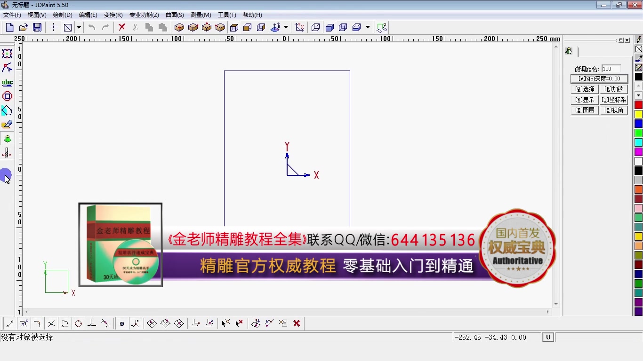Open the dropdown next to the view frame icon
This screenshot has width=643, height=361.
(x=79, y=27)
